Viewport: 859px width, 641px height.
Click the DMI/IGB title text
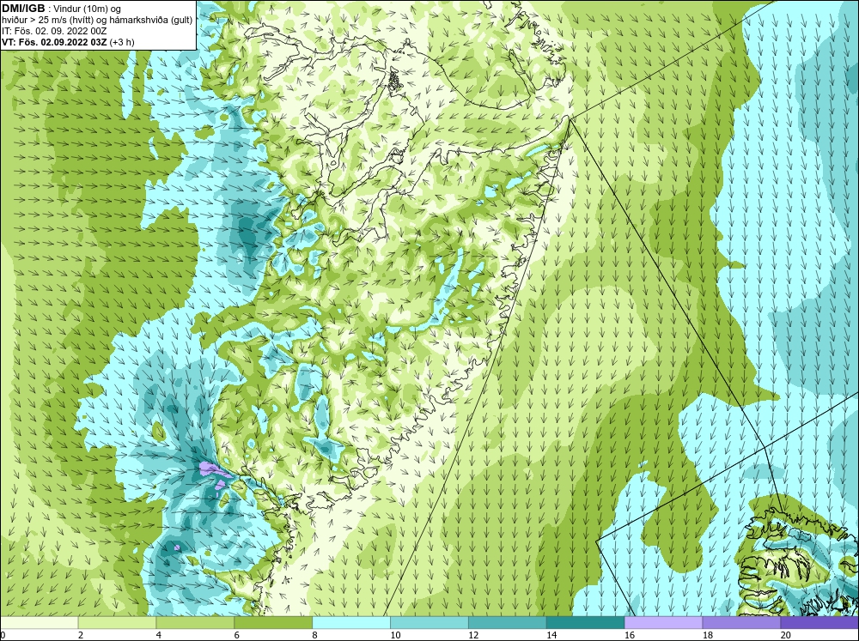23,9
